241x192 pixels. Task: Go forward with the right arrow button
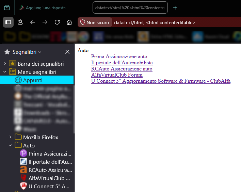(45, 22)
